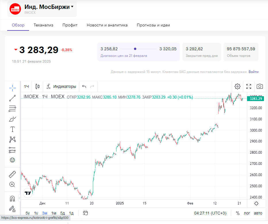The height and width of the screenshot is (224, 268).
Task: Open the Новости и аналитика tab
Action: [x=107, y=25]
